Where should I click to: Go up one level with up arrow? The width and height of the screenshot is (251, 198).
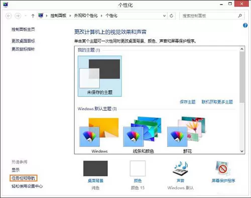tap(33, 16)
